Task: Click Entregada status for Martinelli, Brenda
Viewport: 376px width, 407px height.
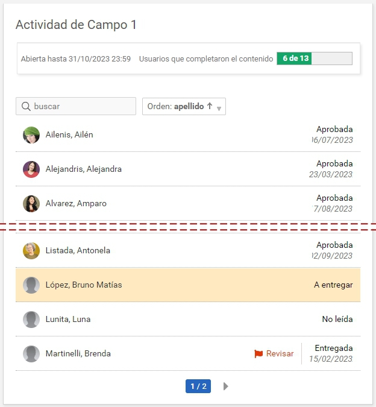Action: click(x=333, y=349)
